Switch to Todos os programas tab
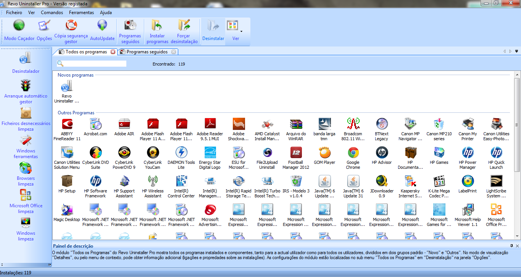The image size is (521, 277). tap(86, 51)
